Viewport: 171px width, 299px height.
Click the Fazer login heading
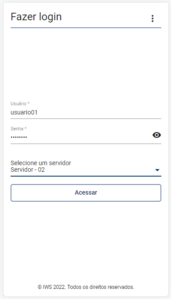pos(36,17)
